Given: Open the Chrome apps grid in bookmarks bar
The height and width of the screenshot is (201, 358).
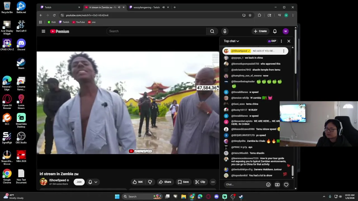Looking at the screenshot, I should 41,22.
